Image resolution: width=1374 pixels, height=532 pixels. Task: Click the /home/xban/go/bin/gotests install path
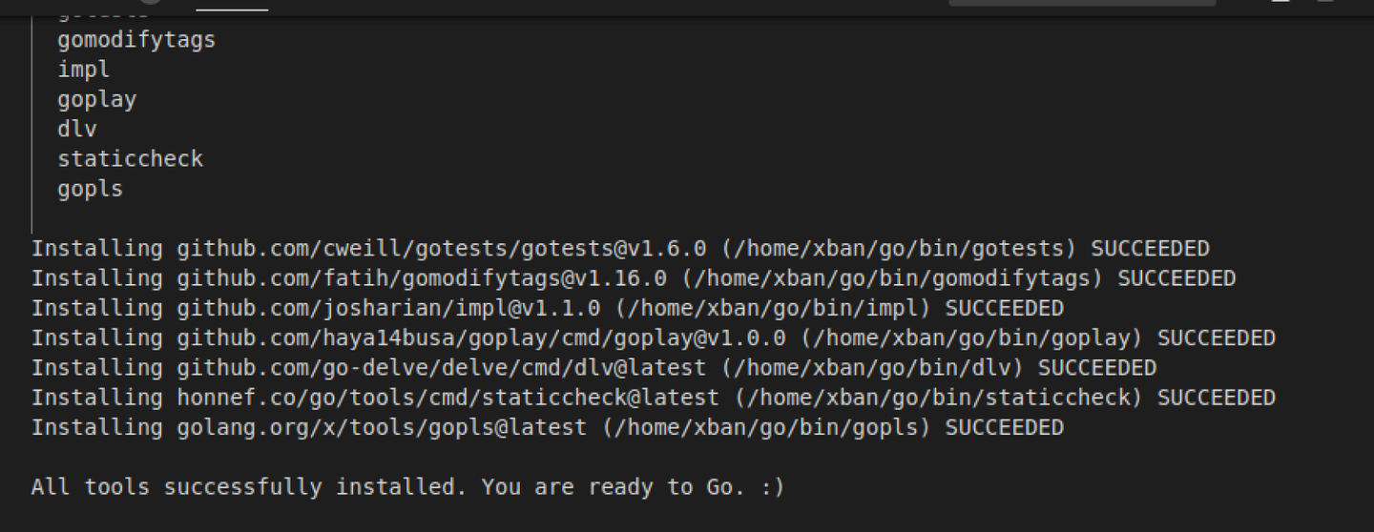[x=899, y=249]
